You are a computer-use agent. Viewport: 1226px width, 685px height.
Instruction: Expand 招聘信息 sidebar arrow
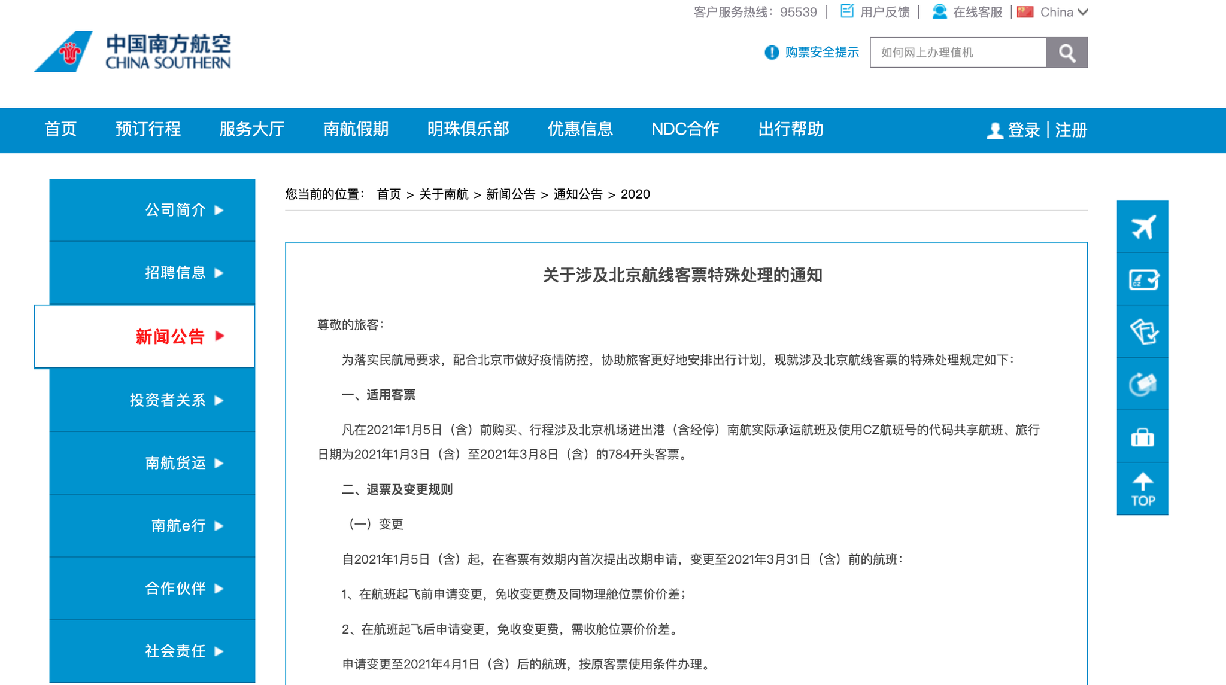(219, 273)
